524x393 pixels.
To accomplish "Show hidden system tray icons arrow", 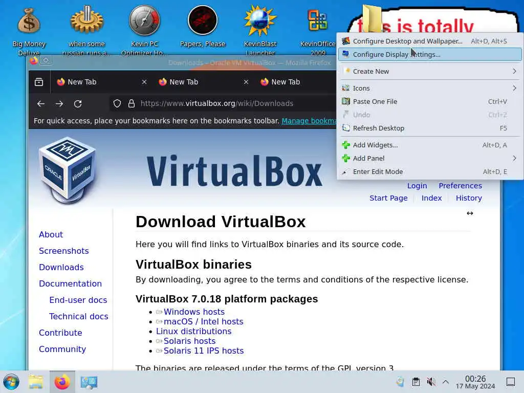I will point(446,382).
